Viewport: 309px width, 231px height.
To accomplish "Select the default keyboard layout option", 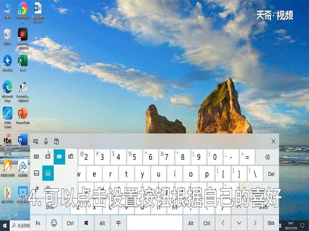I will pyautogui.click(x=36, y=156).
